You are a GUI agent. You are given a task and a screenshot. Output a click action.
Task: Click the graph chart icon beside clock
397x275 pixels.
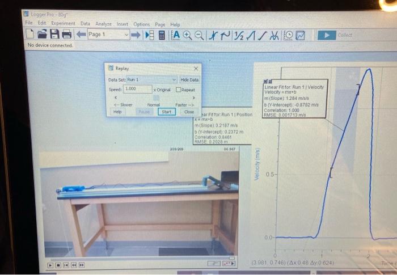300,36
